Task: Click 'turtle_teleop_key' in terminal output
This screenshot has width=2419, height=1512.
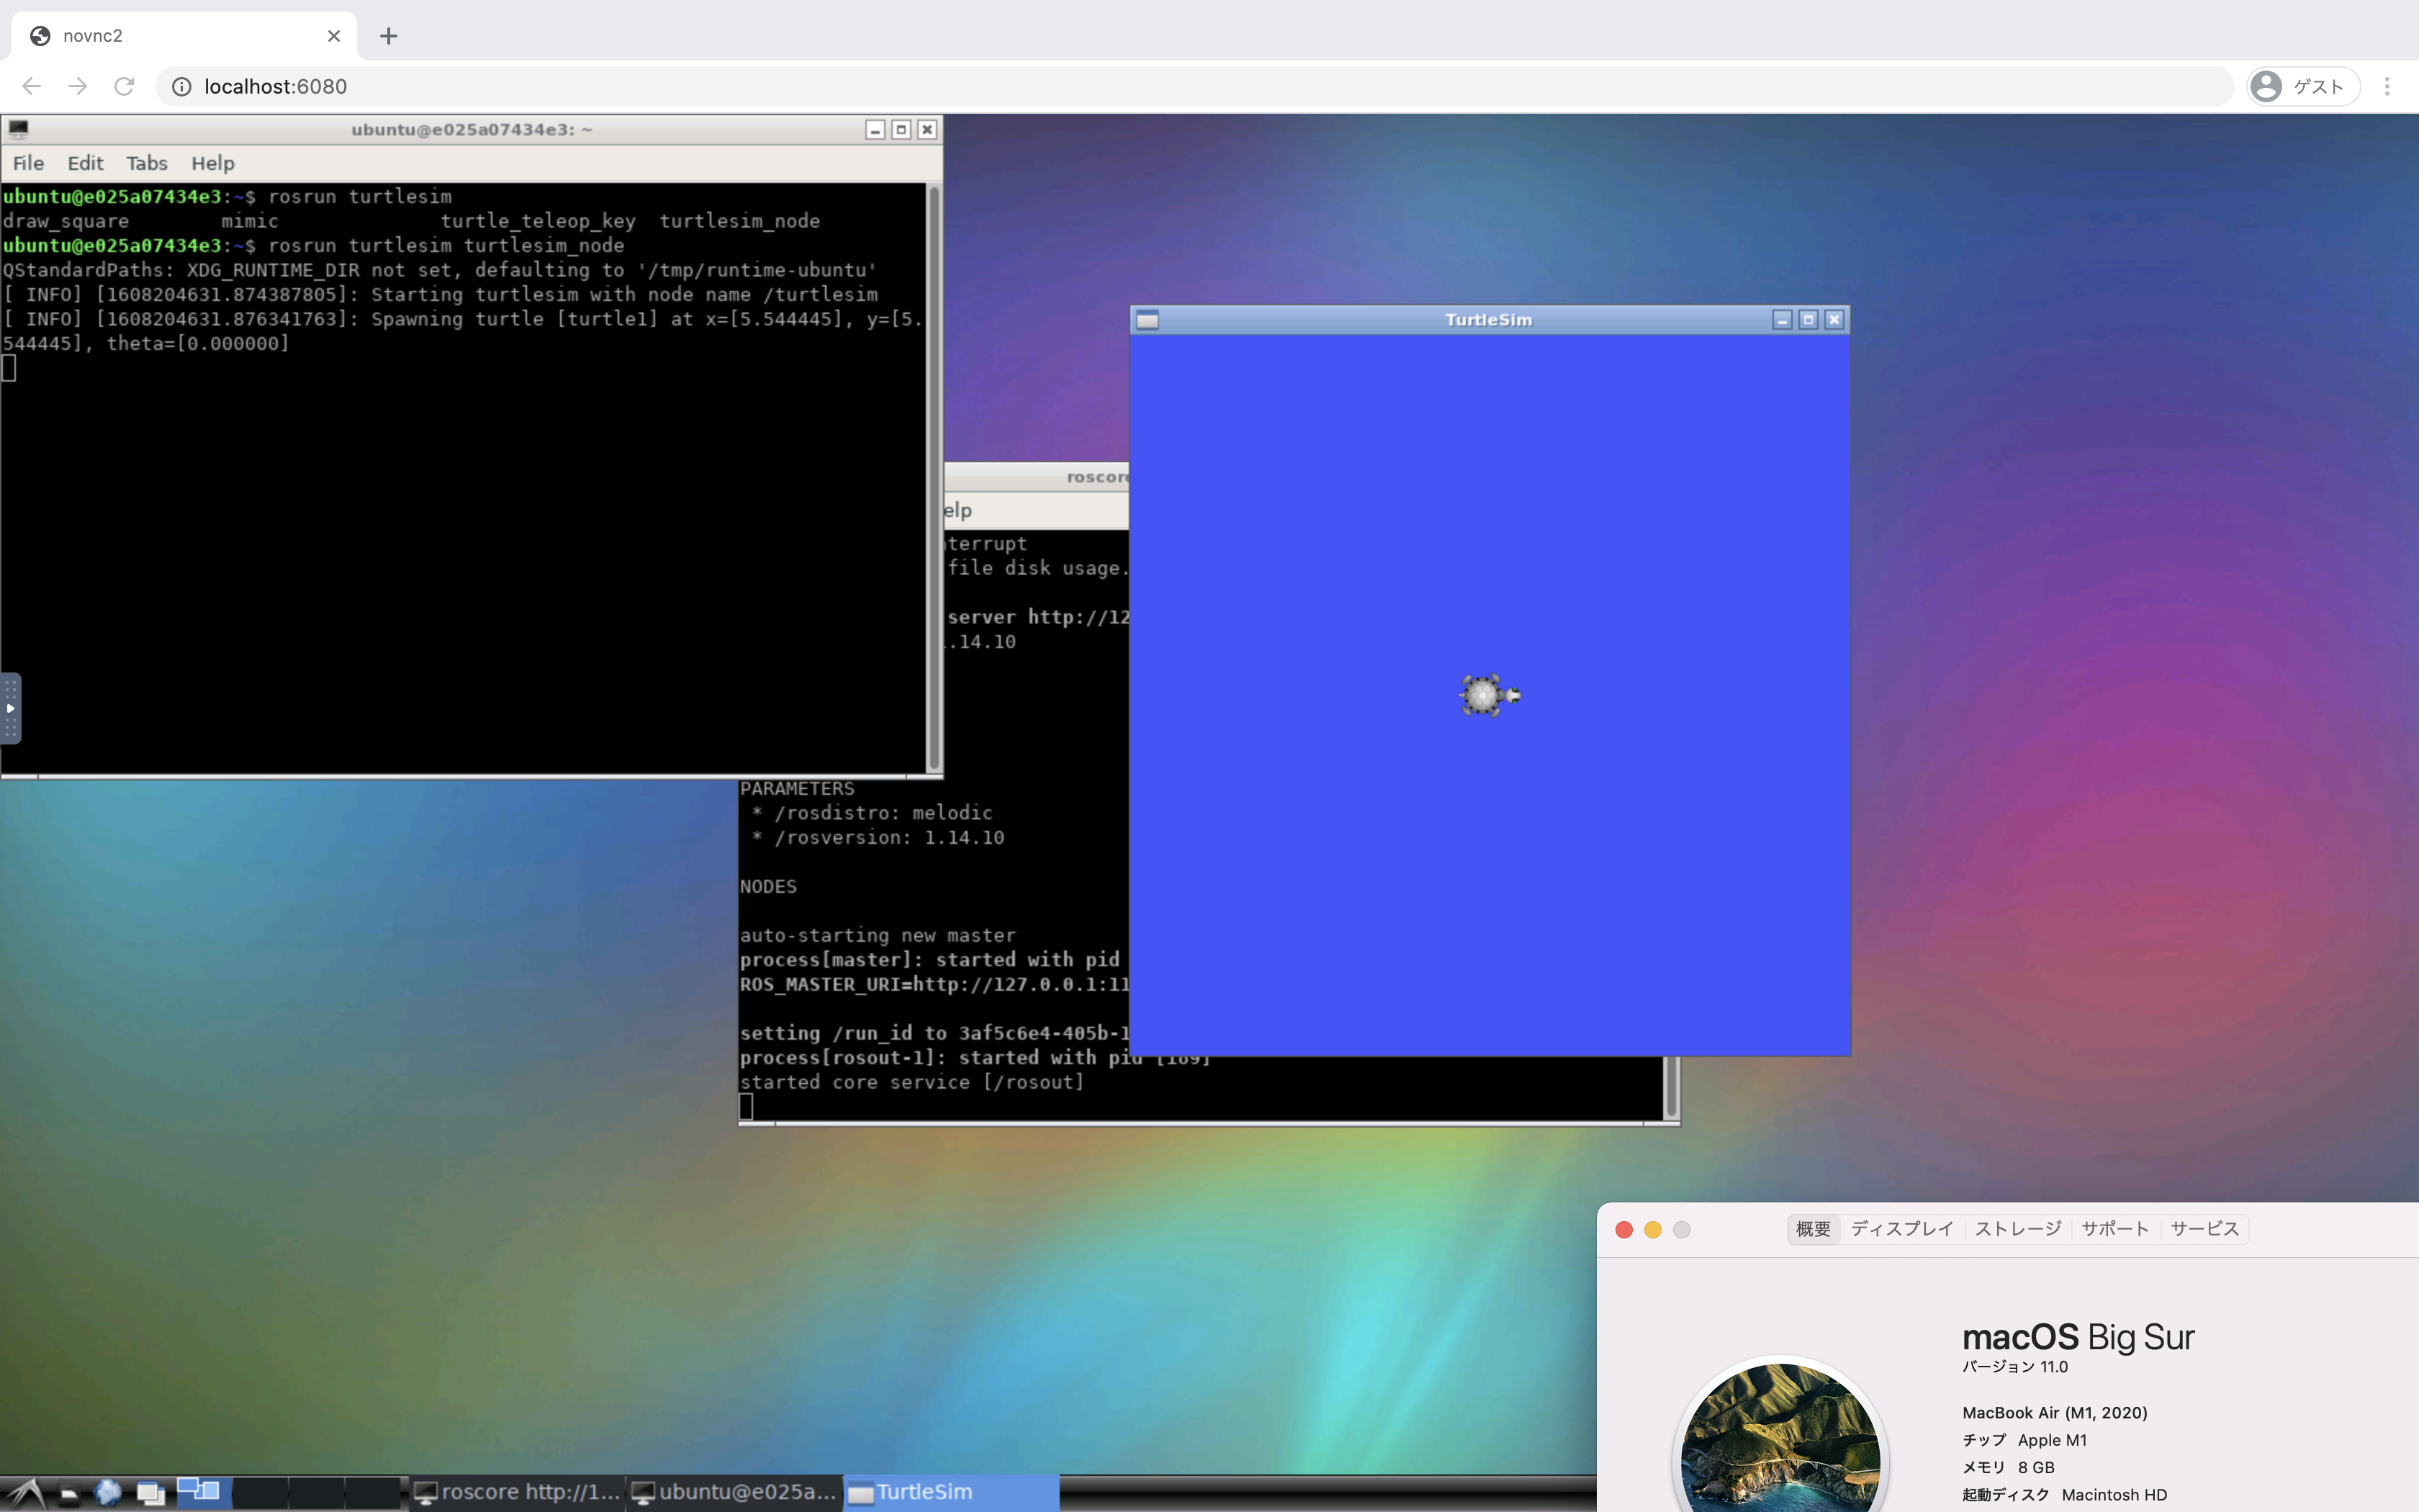Action: click(x=538, y=221)
